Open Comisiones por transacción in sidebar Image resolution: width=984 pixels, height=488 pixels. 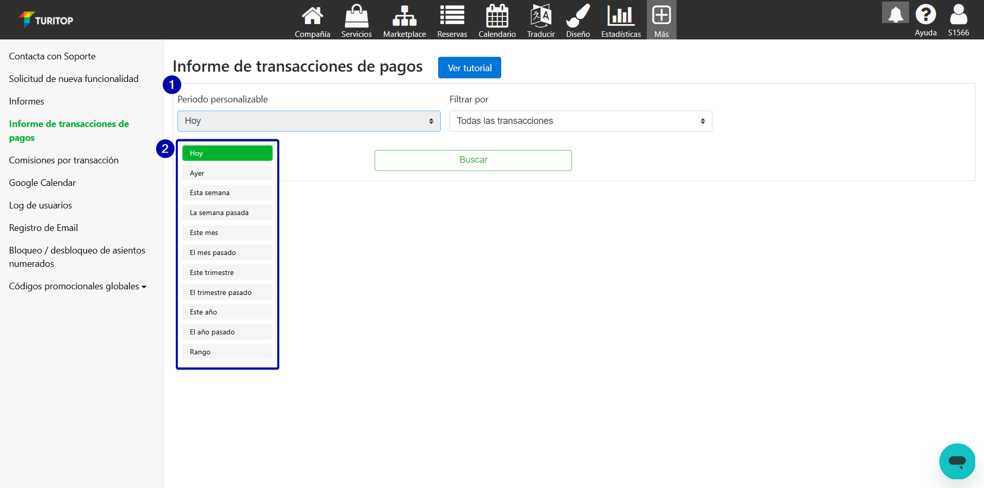[x=64, y=160]
